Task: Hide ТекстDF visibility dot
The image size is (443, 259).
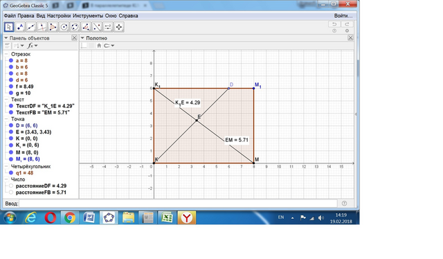Action: click(x=11, y=106)
